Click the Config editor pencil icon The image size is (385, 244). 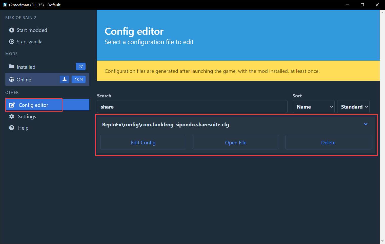tap(12, 105)
